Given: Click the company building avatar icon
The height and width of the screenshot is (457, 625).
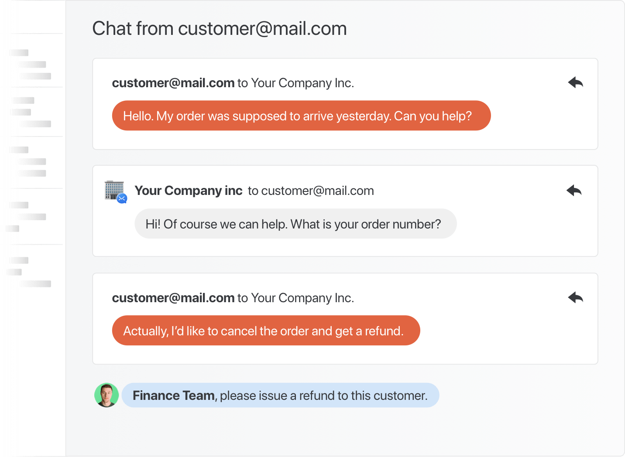Looking at the screenshot, I should click(113, 190).
